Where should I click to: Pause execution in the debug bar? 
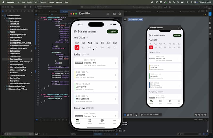coord(40,120)
